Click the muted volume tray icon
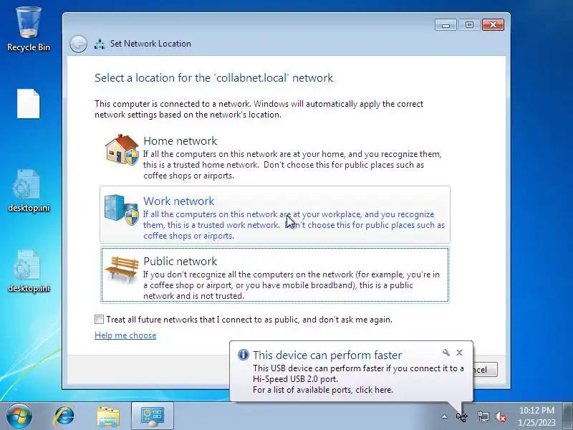 coord(501,416)
